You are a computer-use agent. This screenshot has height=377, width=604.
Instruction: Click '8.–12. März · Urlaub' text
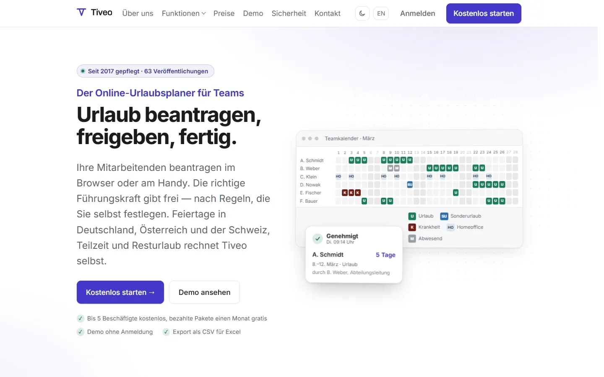335,264
